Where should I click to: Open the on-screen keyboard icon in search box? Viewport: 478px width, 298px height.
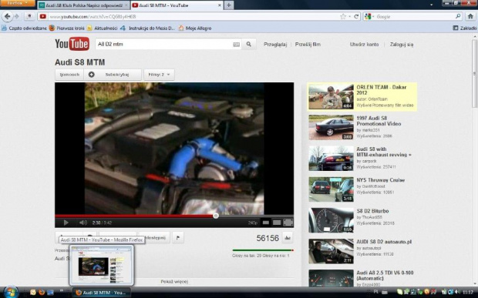[x=236, y=45]
